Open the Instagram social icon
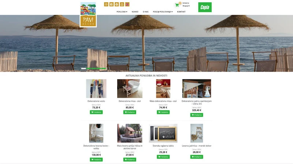 tap(106, 4)
